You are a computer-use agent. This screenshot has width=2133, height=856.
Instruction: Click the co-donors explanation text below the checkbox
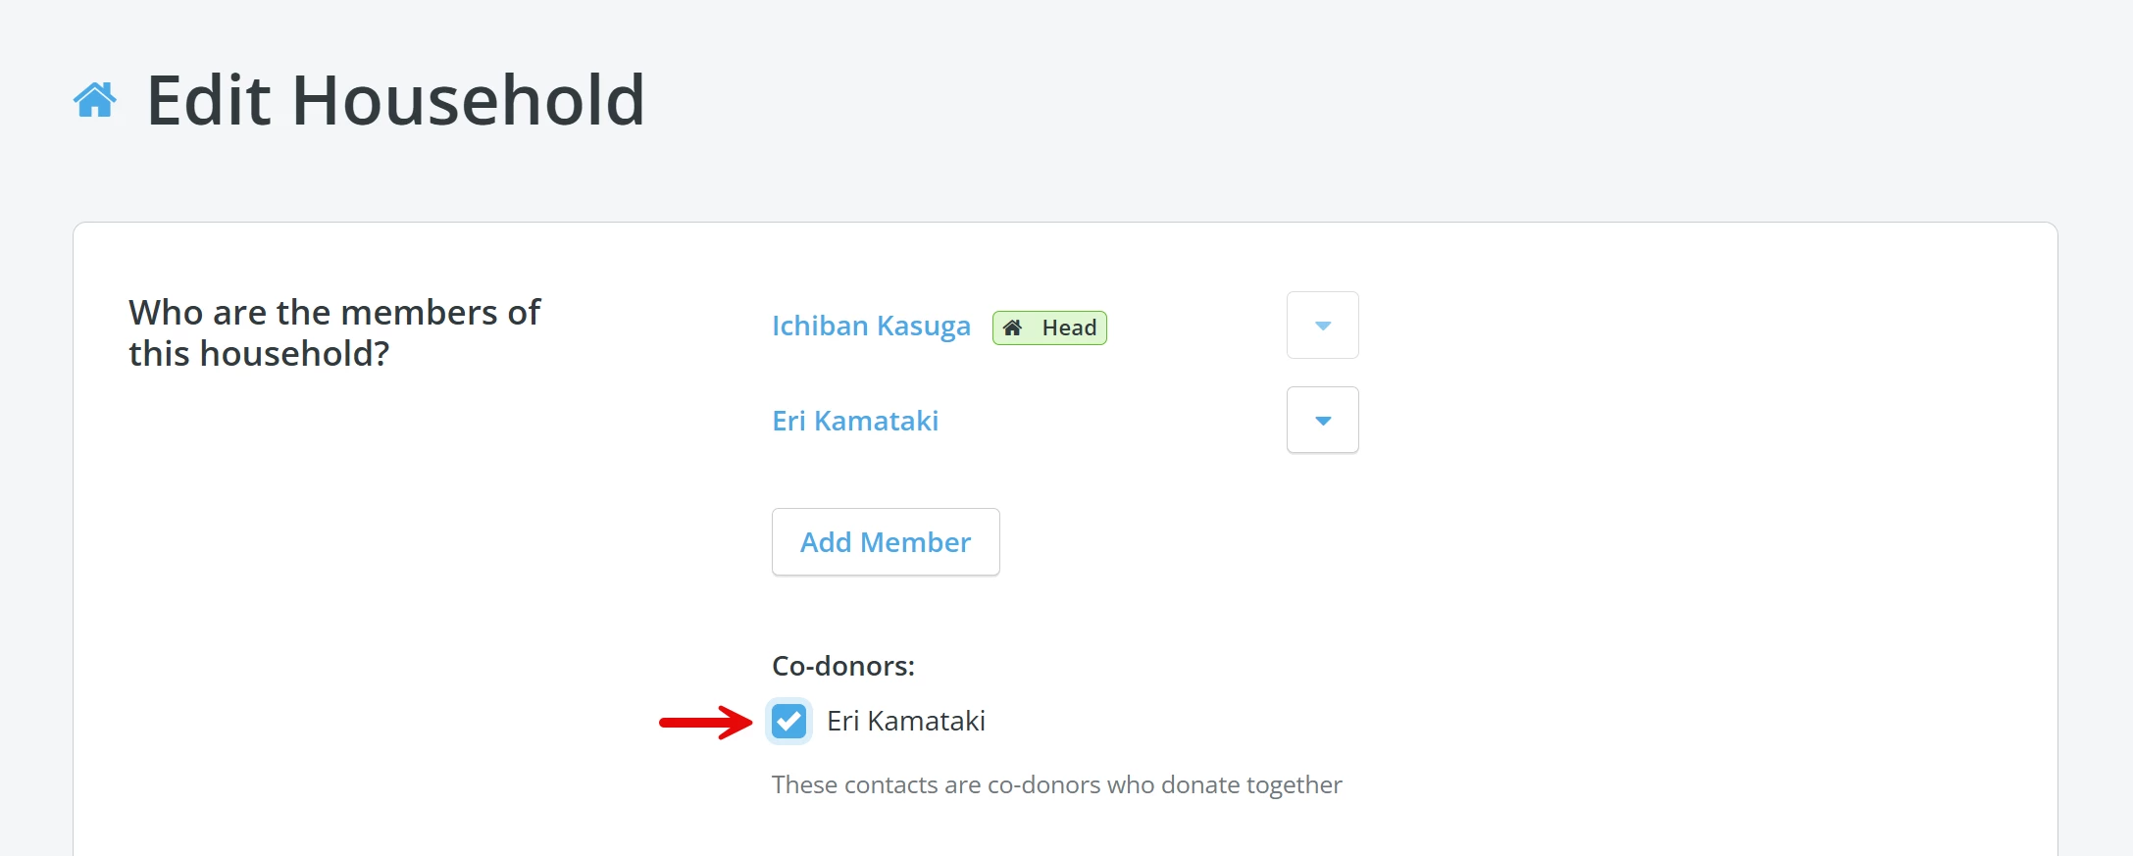tap(1056, 784)
